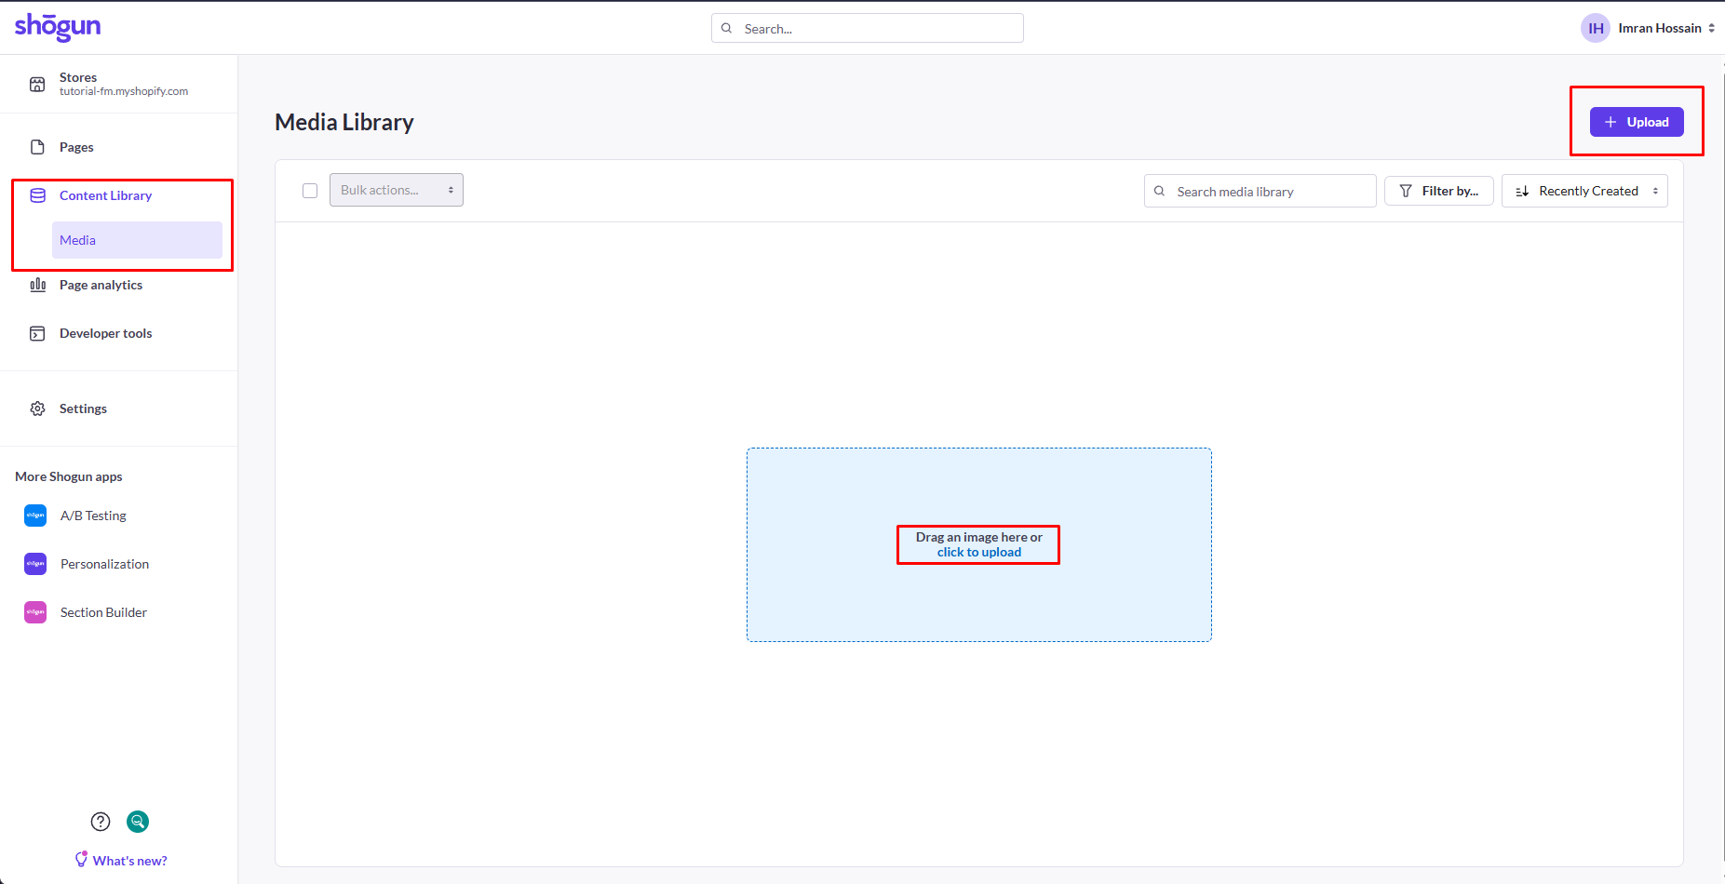
Task: Open the A/B Testing app icon
Action: [x=35, y=516]
